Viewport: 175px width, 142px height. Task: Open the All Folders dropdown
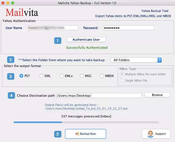point(136,60)
